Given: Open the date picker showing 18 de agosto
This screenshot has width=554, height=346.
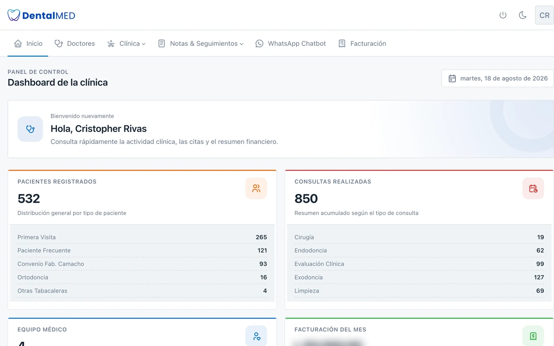Looking at the screenshot, I should pos(497,78).
